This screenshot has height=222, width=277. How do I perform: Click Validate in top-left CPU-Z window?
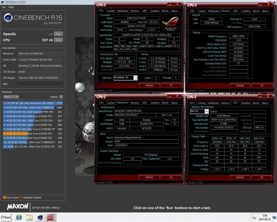coord(149,85)
